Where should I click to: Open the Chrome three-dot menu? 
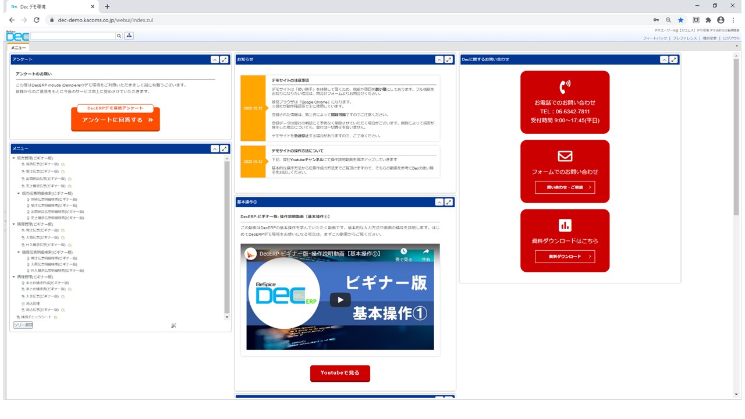tap(733, 20)
